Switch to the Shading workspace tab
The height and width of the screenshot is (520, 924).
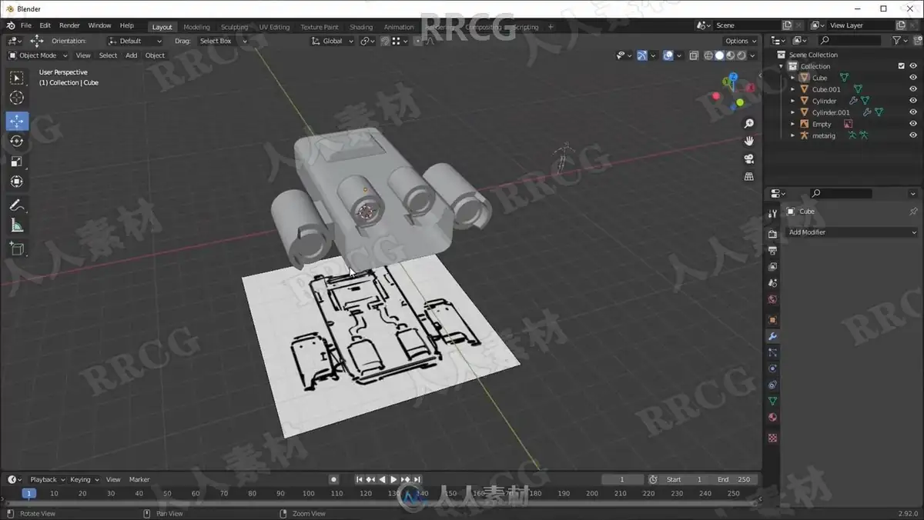coord(360,27)
